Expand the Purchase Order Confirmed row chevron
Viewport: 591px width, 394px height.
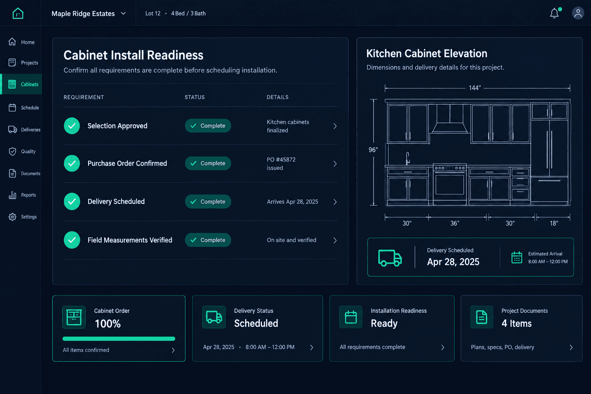coord(335,164)
